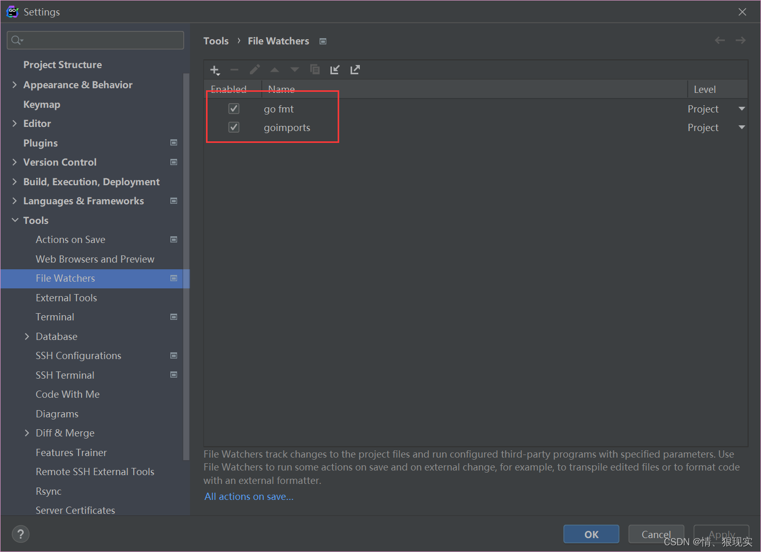Click the search magnifier icon
Image resolution: width=761 pixels, height=552 pixels.
tap(17, 40)
